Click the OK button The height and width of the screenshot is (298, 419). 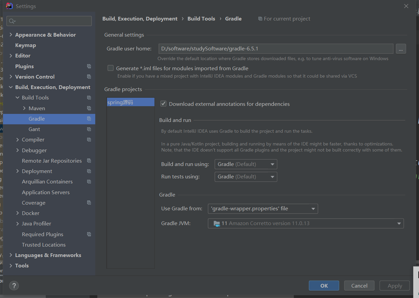(324, 286)
